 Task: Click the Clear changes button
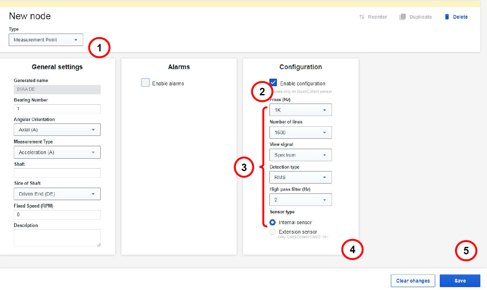point(413,281)
